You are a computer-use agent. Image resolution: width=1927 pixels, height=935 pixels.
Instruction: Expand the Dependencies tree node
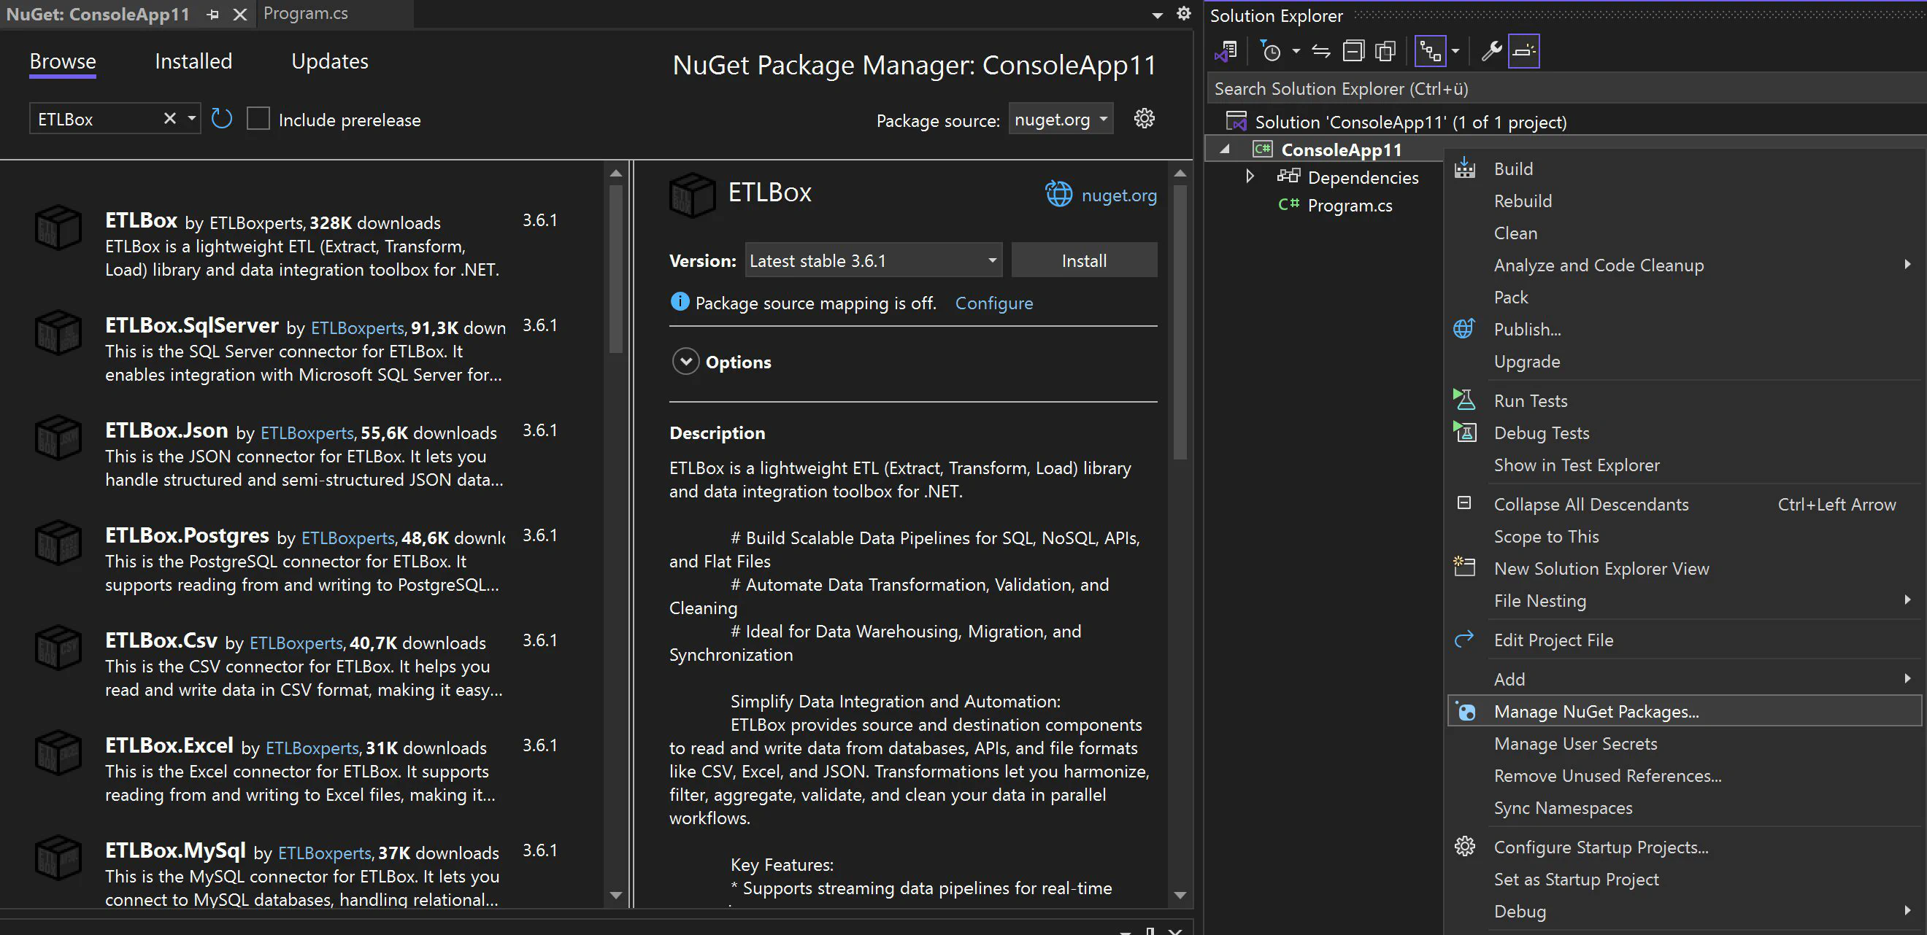(x=1249, y=177)
